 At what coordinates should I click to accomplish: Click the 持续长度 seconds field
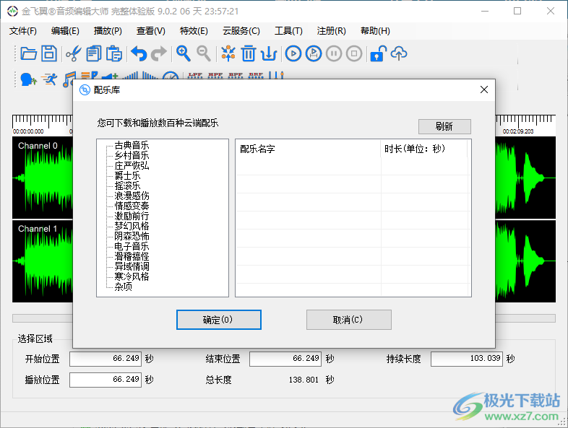(467, 359)
